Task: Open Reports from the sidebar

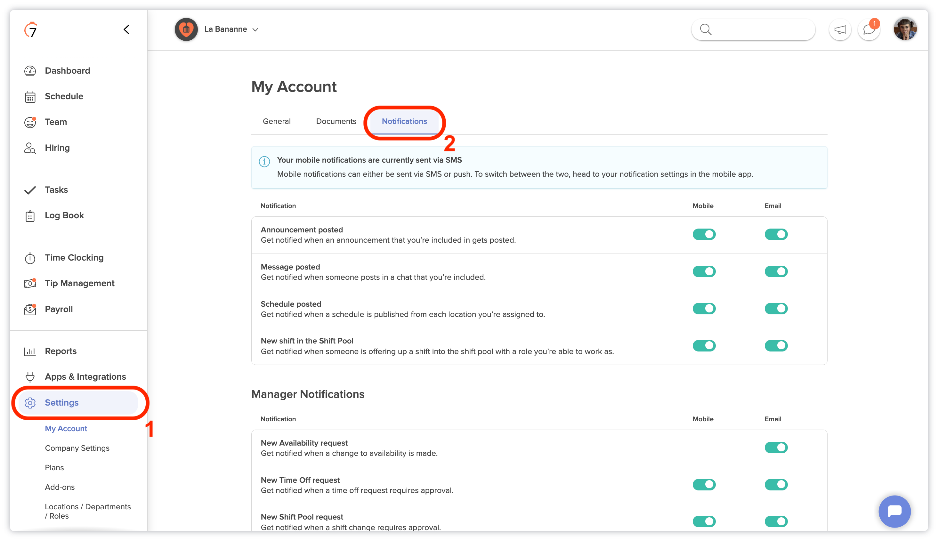Action: pos(61,351)
